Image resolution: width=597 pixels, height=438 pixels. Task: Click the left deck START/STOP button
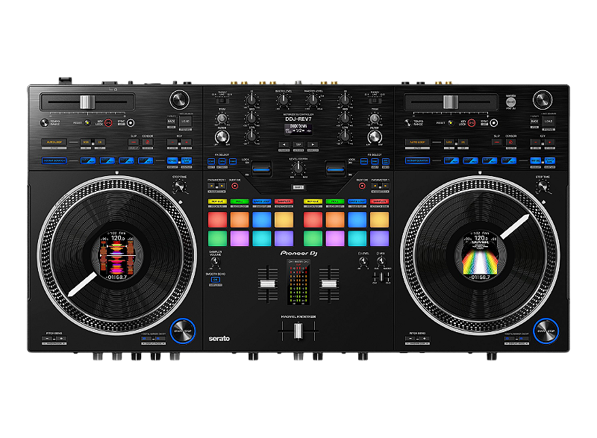(182, 331)
